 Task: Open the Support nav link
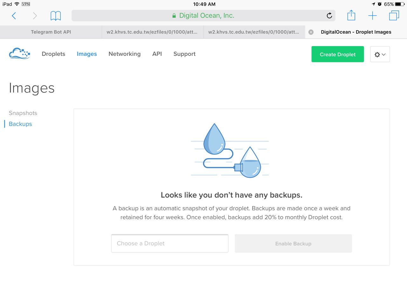coord(184,54)
